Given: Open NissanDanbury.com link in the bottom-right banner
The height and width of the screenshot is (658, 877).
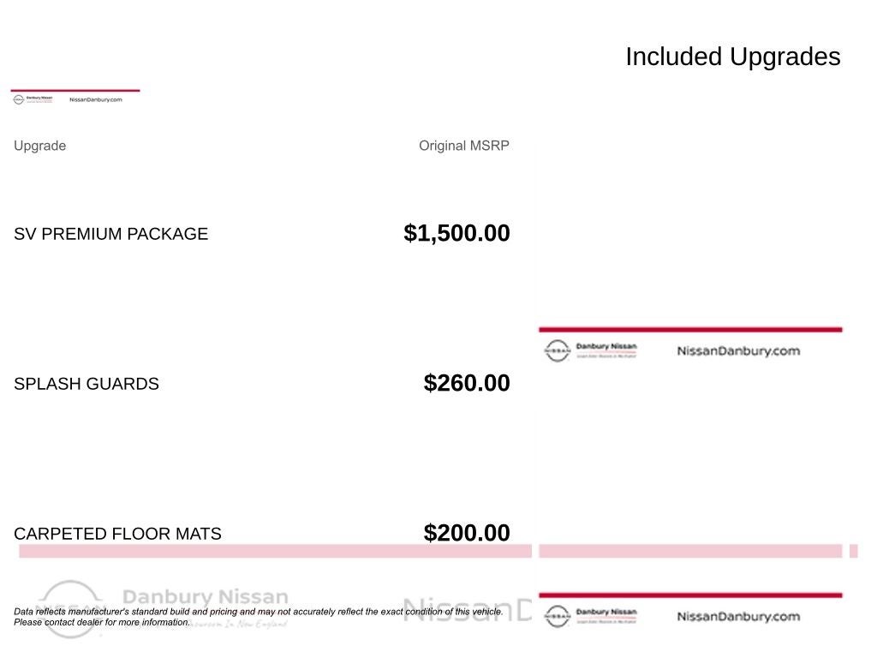Looking at the screenshot, I should pyautogui.click(x=738, y=616).
